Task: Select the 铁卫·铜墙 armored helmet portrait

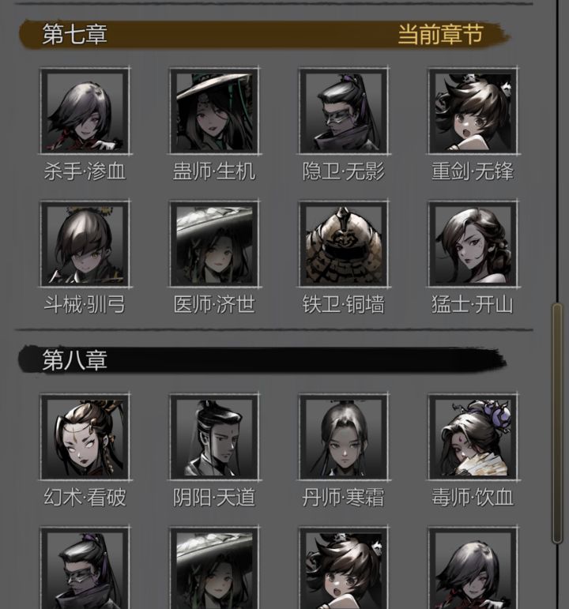Action: tap(344, 244)
